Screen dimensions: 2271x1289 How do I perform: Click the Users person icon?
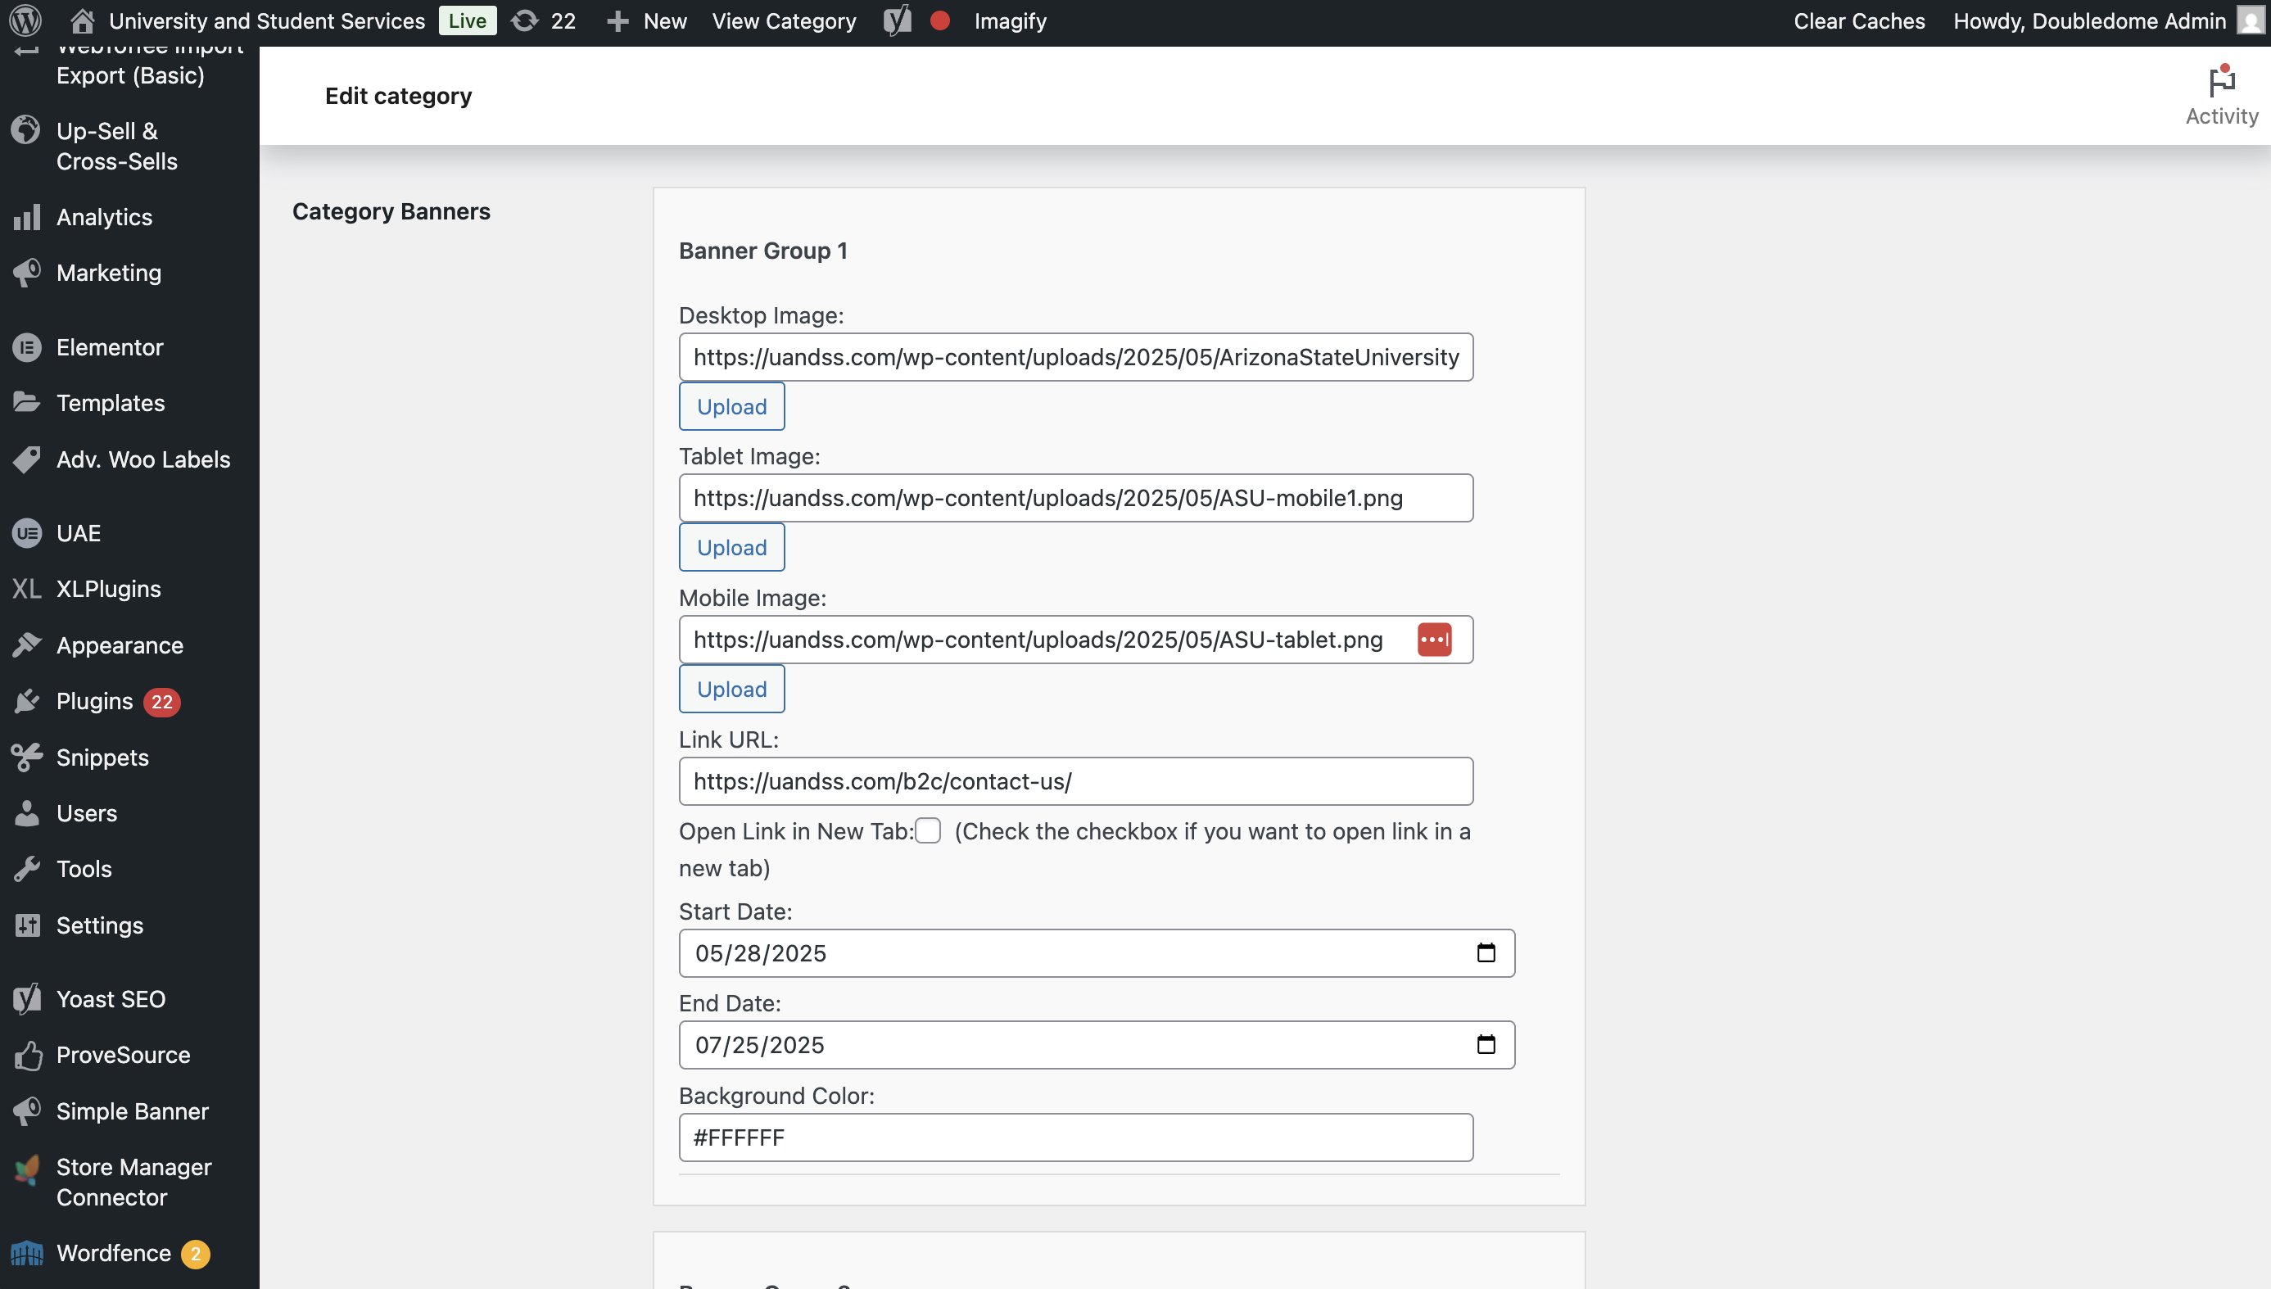pyautogui.click(x=26, y=812)
